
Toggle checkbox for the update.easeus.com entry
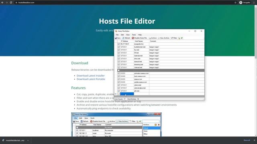click(119, 82)
